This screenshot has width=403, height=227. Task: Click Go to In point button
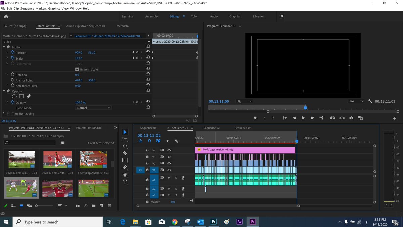(x=285, y=118)
